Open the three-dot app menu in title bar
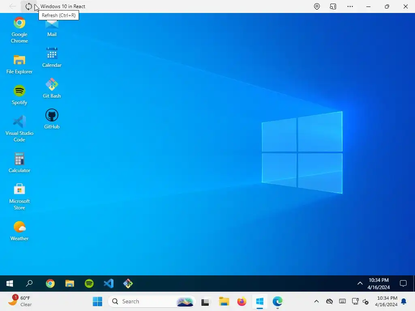The image size is (415, 311). (350, 6)
